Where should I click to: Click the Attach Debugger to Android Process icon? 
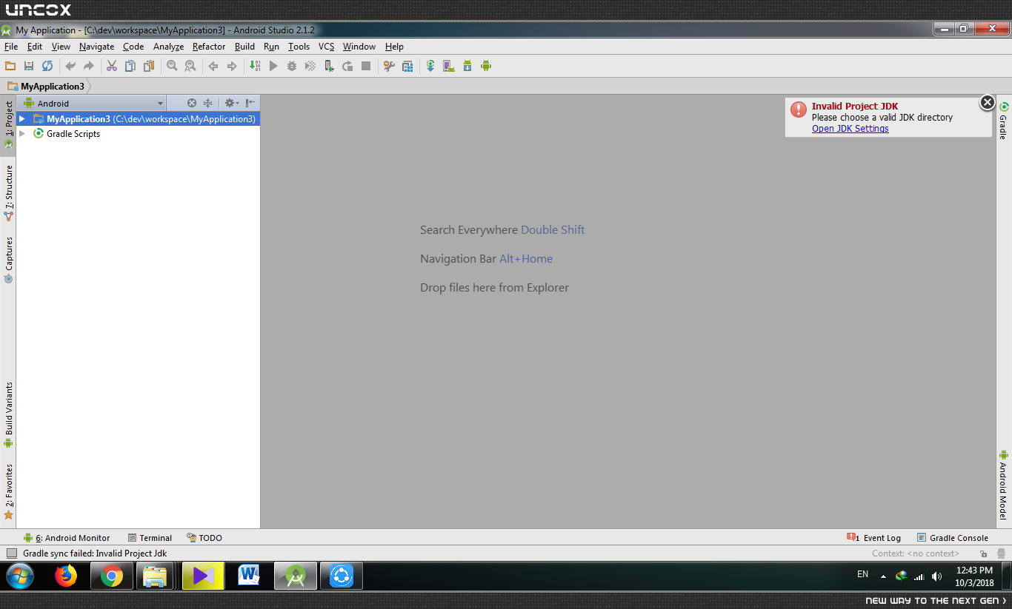coord(329,66)
